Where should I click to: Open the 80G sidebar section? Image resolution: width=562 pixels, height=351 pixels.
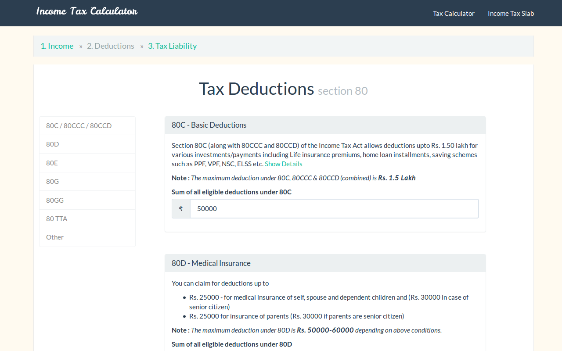click(52, 182)
